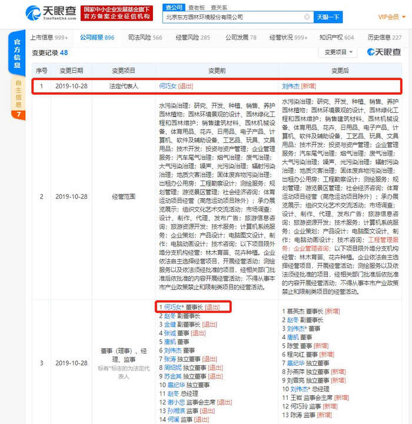412x424 pixels.
Task: Click the 天眼一下 search button
Action: pos(328,17)
